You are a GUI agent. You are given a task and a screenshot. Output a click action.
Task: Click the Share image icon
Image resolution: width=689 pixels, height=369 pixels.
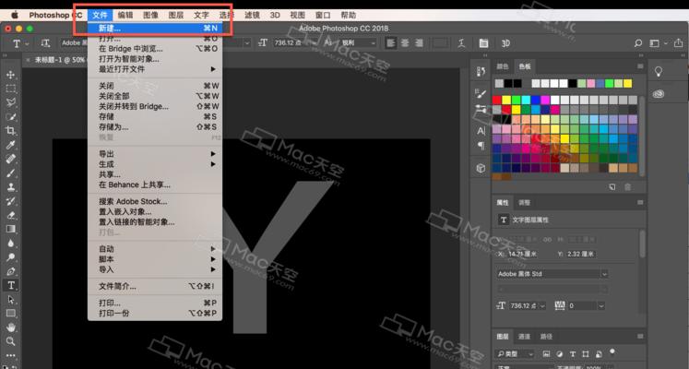tap(679, 43)
